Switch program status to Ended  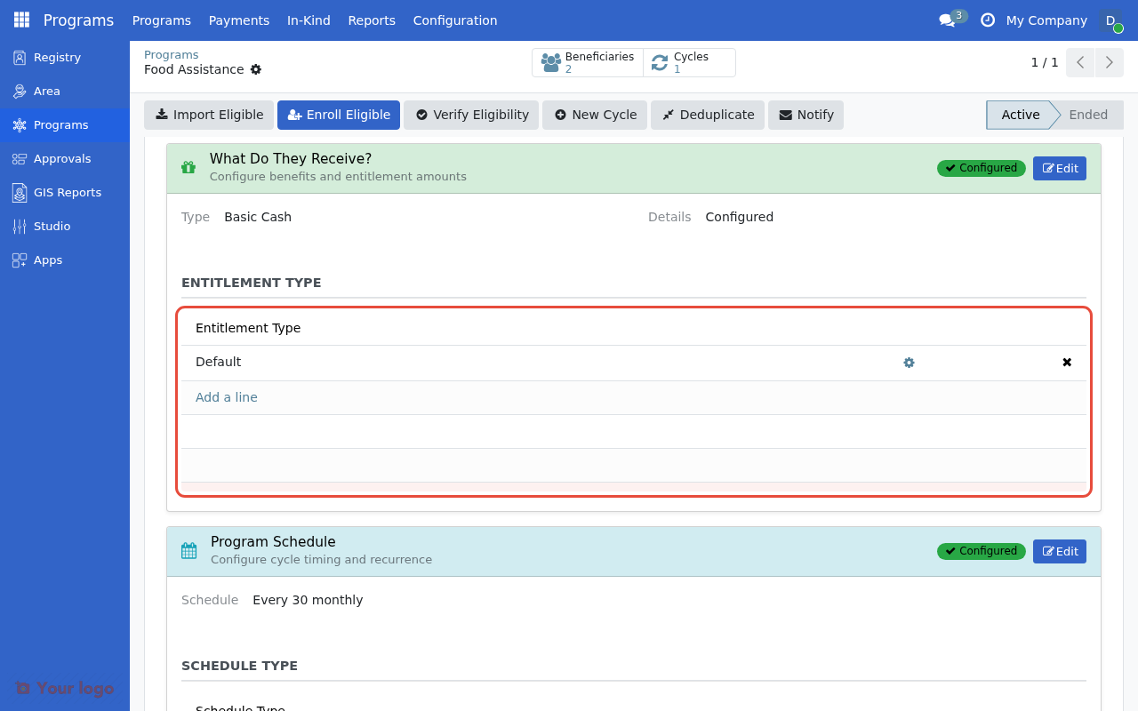point(1090,115)
